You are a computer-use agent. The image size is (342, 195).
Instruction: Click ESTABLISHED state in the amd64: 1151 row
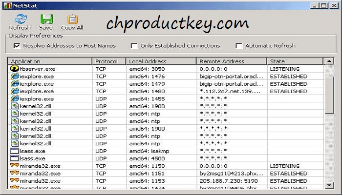point(289,174)
